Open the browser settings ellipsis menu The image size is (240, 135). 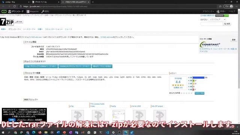click(237, 6)
